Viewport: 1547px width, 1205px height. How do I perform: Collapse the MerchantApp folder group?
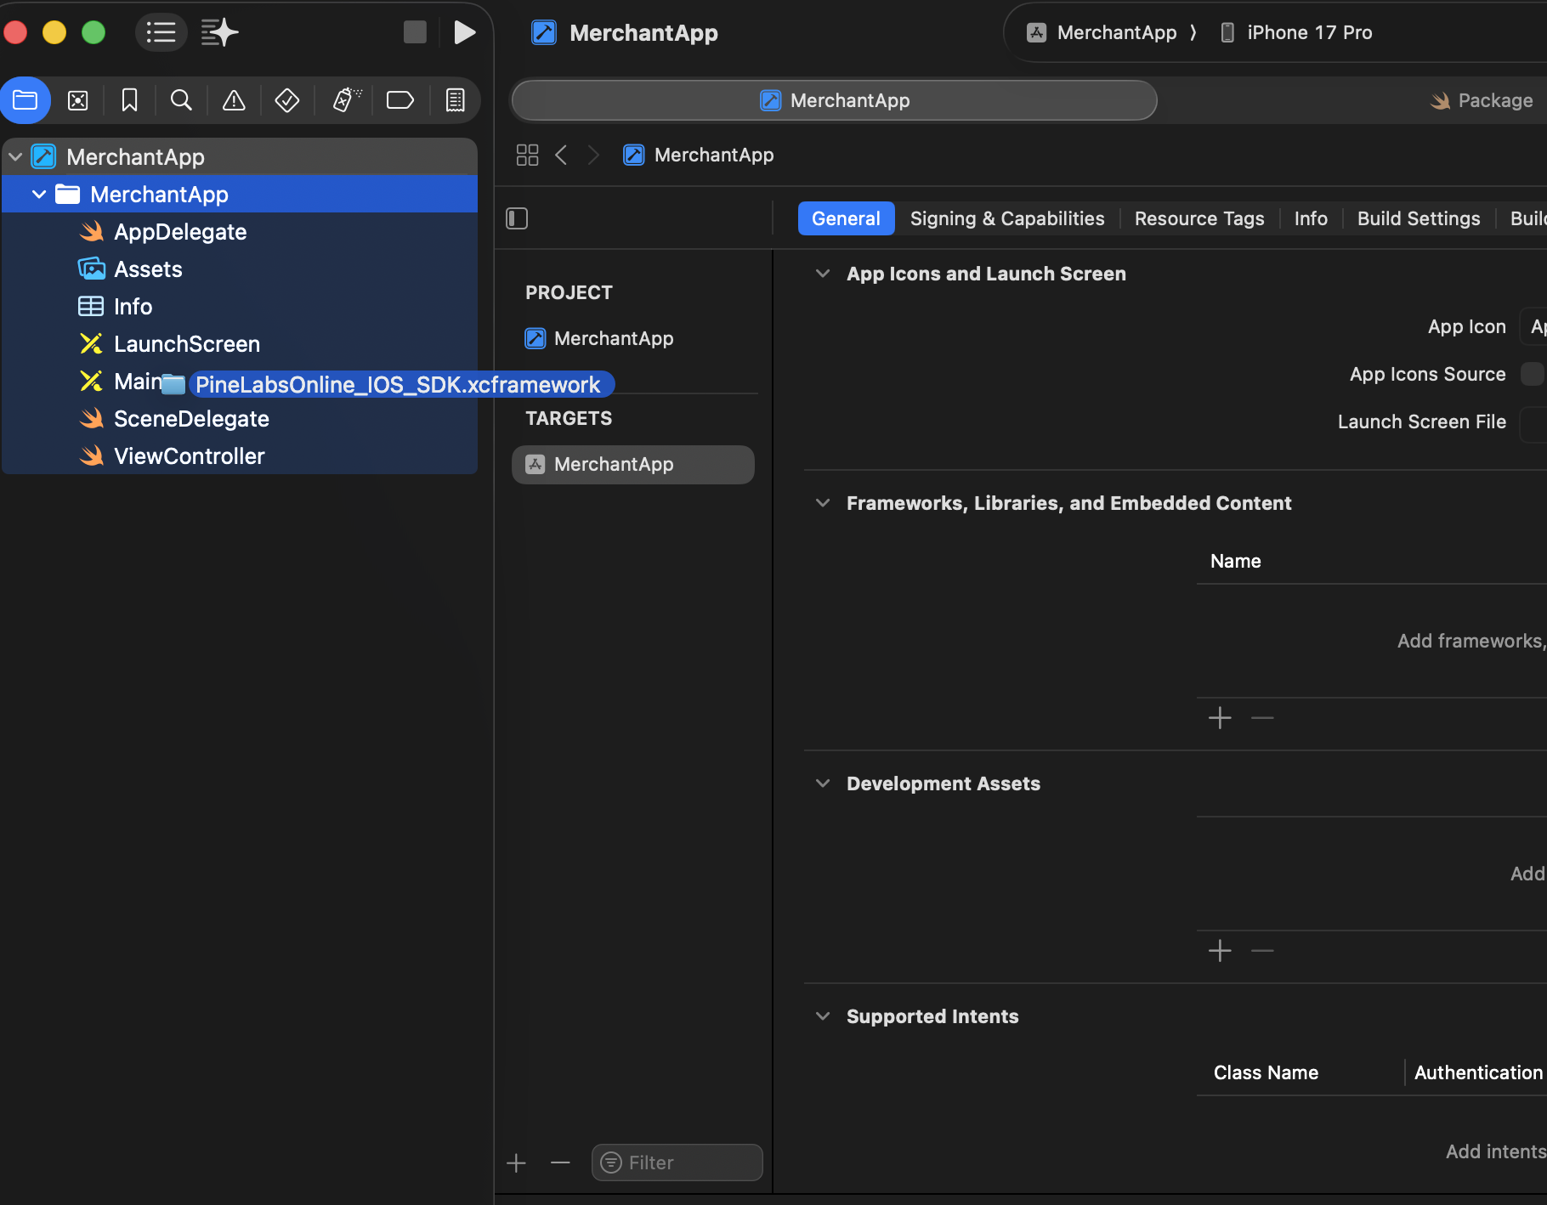[x=39, y=195]
